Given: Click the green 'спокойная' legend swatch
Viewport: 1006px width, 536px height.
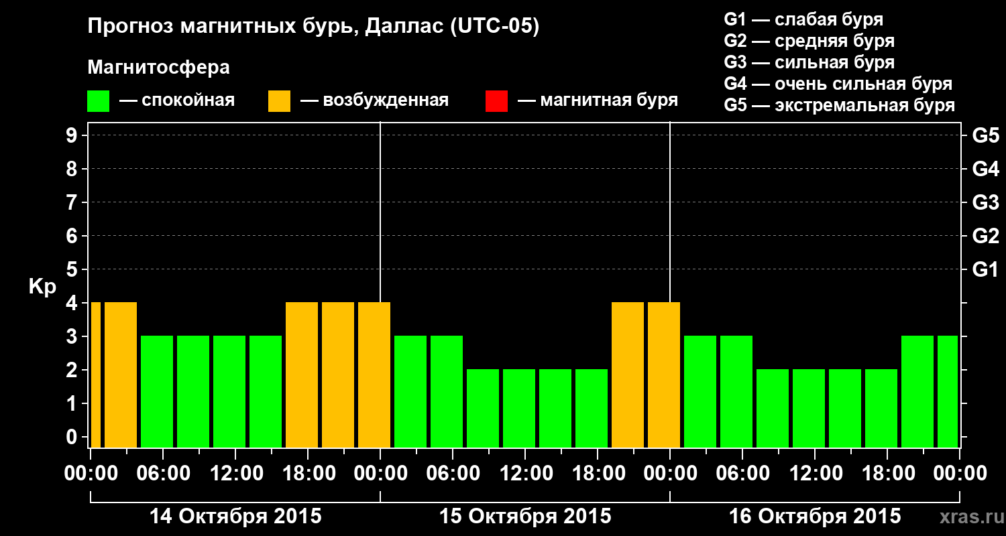Looking at the screenshot, I should [x=98, y=101].
